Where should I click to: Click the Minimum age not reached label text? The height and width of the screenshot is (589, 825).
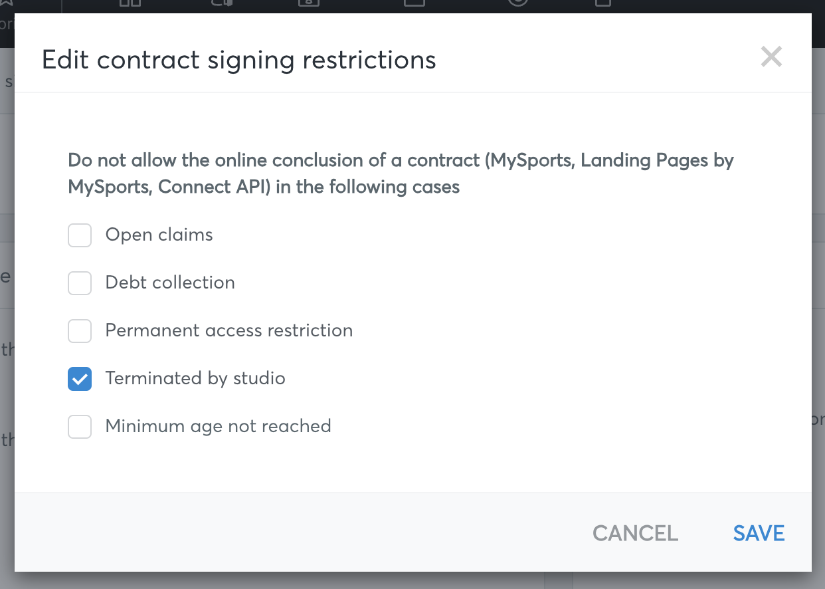[x=219, y=426]
